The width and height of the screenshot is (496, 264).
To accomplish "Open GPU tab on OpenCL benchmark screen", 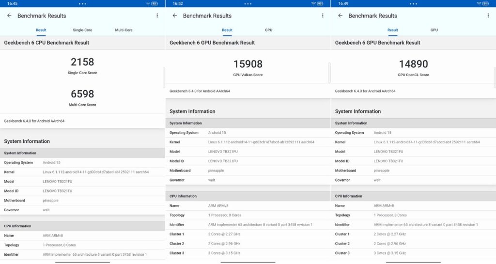I will [434, 30].
